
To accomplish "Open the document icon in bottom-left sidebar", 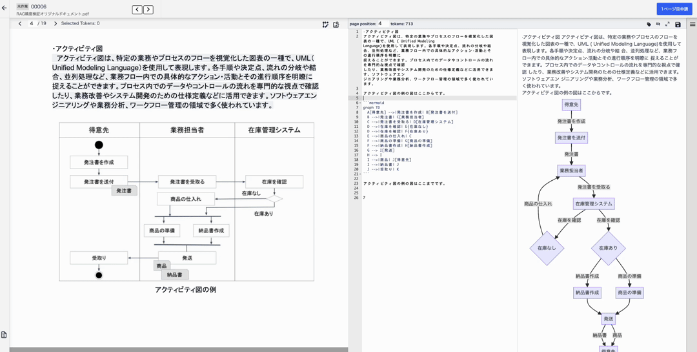I will pyautogui.click(x=5, y=335).
